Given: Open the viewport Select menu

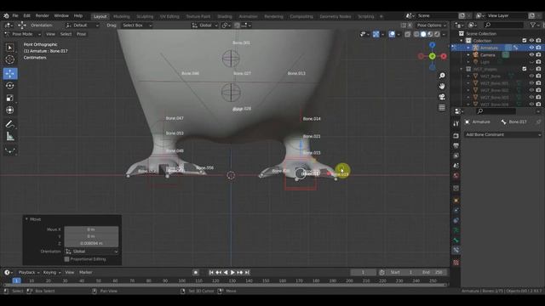Looking at the screenshot, I should (66, 34).
